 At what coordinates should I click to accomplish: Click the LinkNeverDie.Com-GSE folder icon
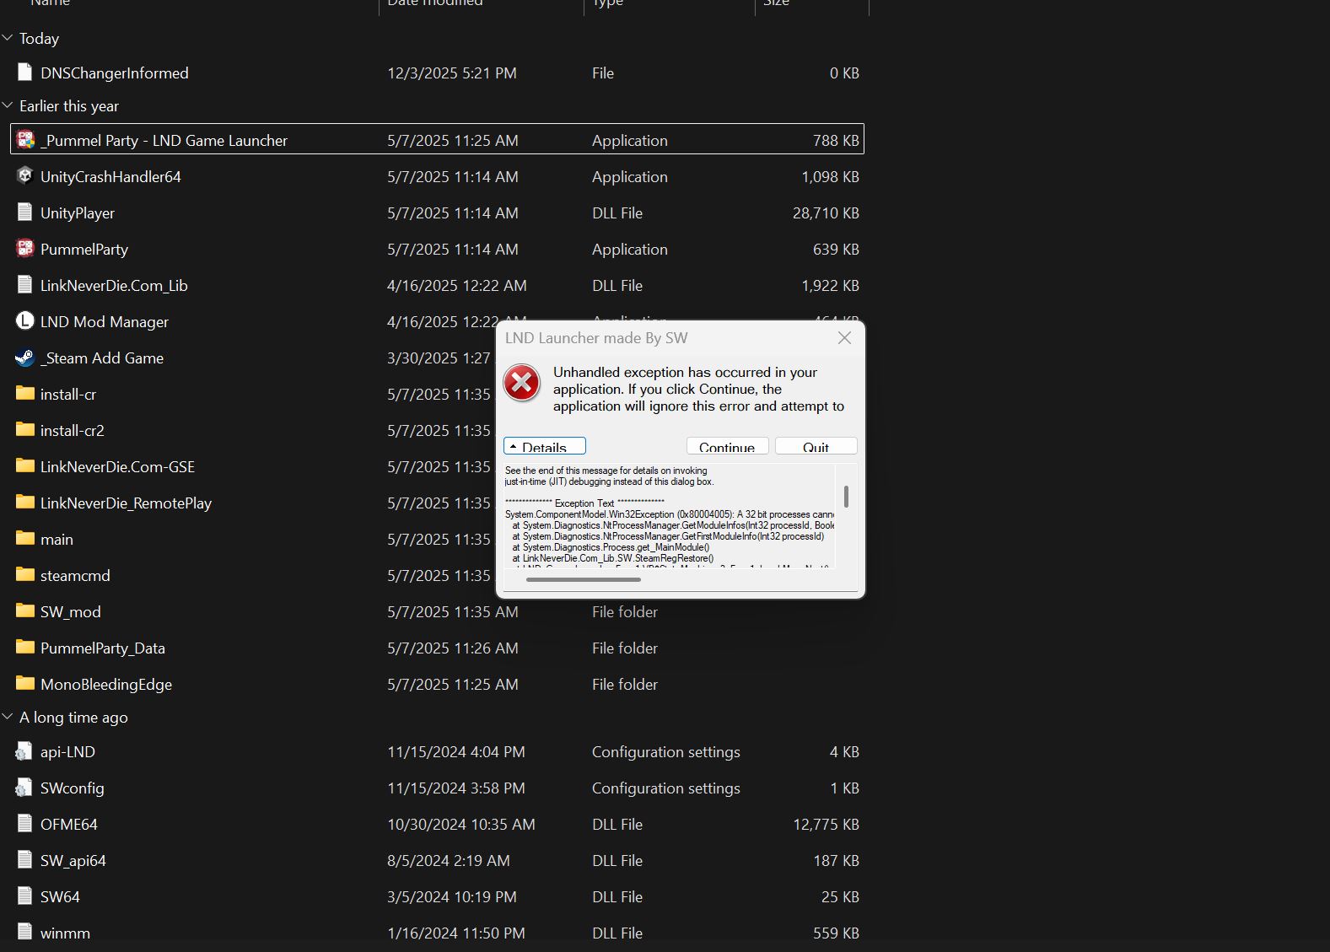(25, 465)
